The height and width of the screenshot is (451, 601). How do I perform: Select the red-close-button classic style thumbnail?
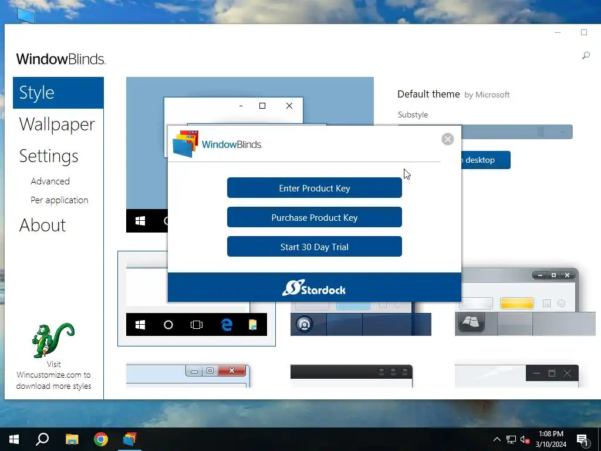[x=188, y=376]
